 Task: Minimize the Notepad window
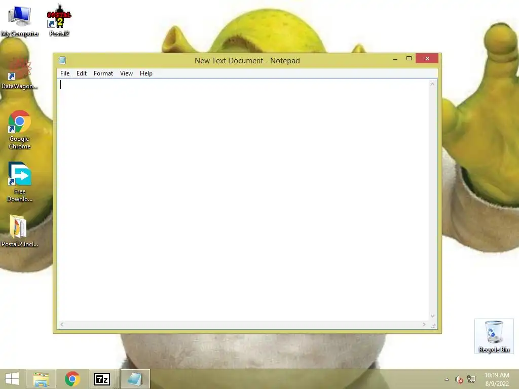[x=395, y=59]
